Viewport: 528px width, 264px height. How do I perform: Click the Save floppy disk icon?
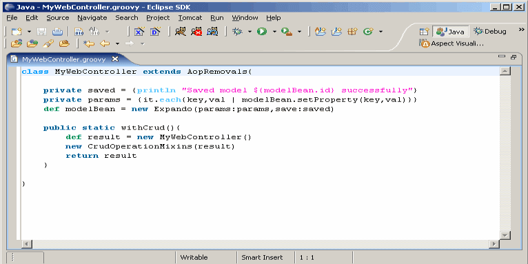42,32
